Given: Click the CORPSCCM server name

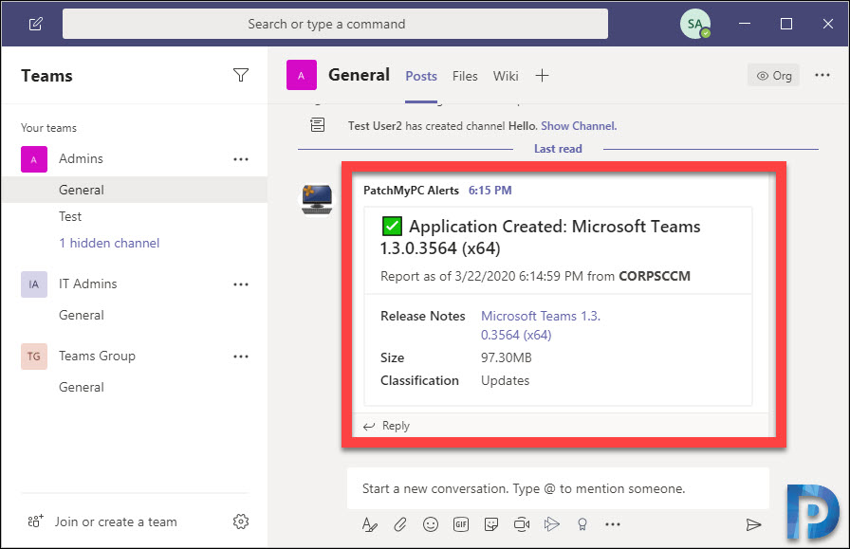Looking at the screenshot, I should coord(655,277).
